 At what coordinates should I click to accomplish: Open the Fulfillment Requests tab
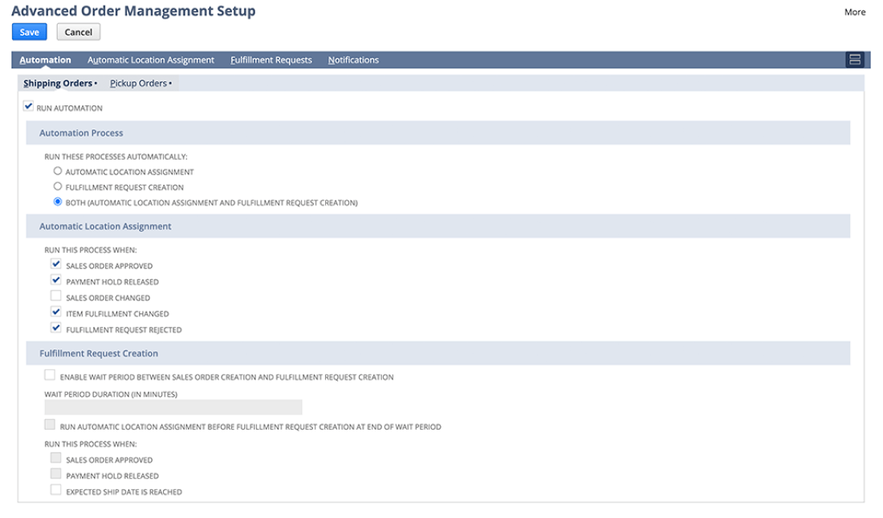(273, 59)
